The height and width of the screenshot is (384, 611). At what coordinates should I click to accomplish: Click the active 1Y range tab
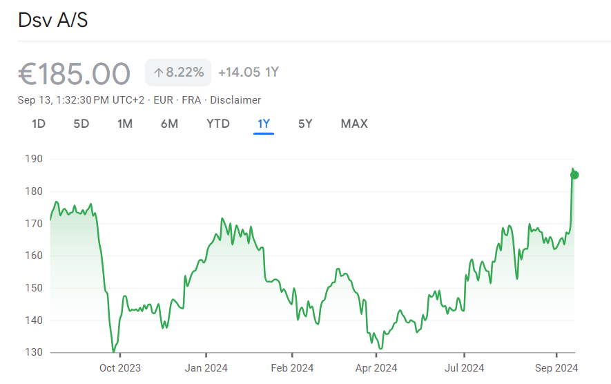coord(264,124)
